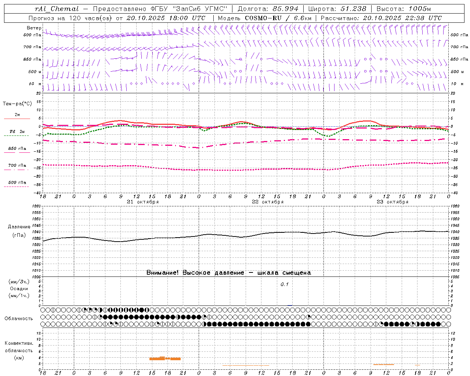Click the "(км)" unit under convective cloudiness
Image resolution: width=470 pixels, height=376 pixels.
tap(19, 358)
